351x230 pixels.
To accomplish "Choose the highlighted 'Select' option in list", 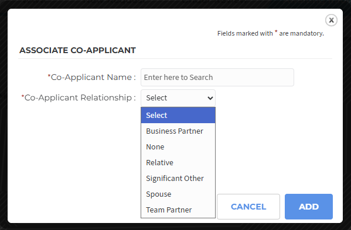I will click(178, 115).
